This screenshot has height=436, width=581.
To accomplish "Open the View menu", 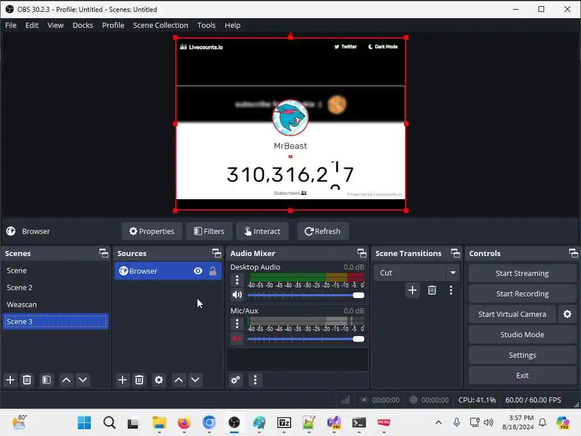I will pyautogui.click(x=56, y=25).
